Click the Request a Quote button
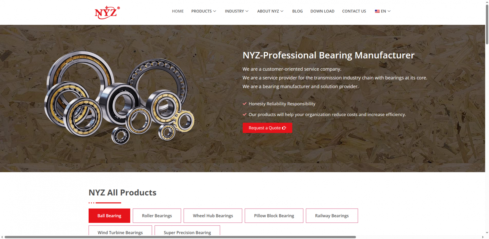Screen dimensions: 489x239 click(x=267, y=128)
